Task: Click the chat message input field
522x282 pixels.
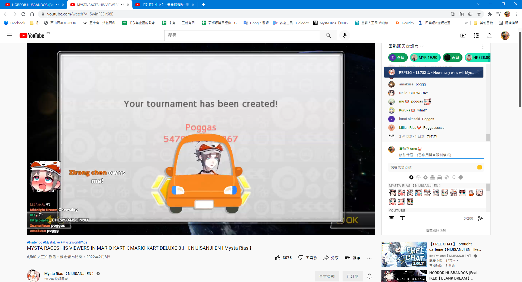Action: coord(441,155)
